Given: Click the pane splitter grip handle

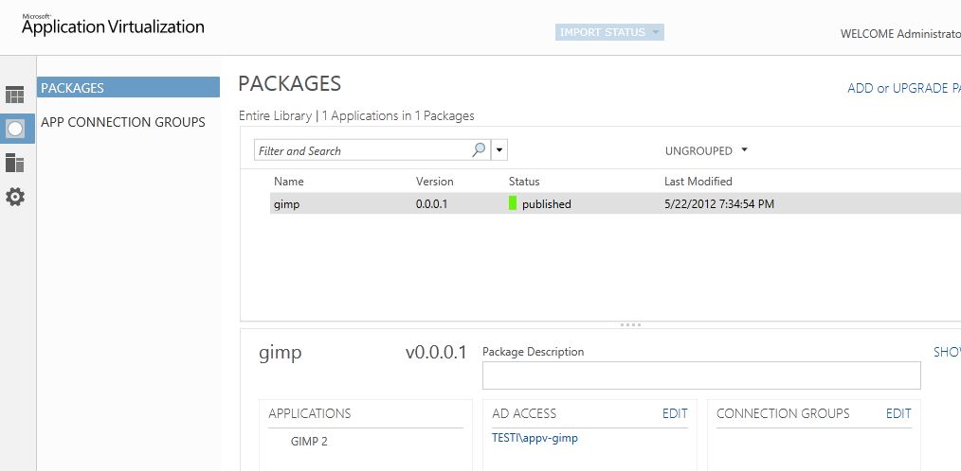Looking at the screenshot, I should [630, 324].
